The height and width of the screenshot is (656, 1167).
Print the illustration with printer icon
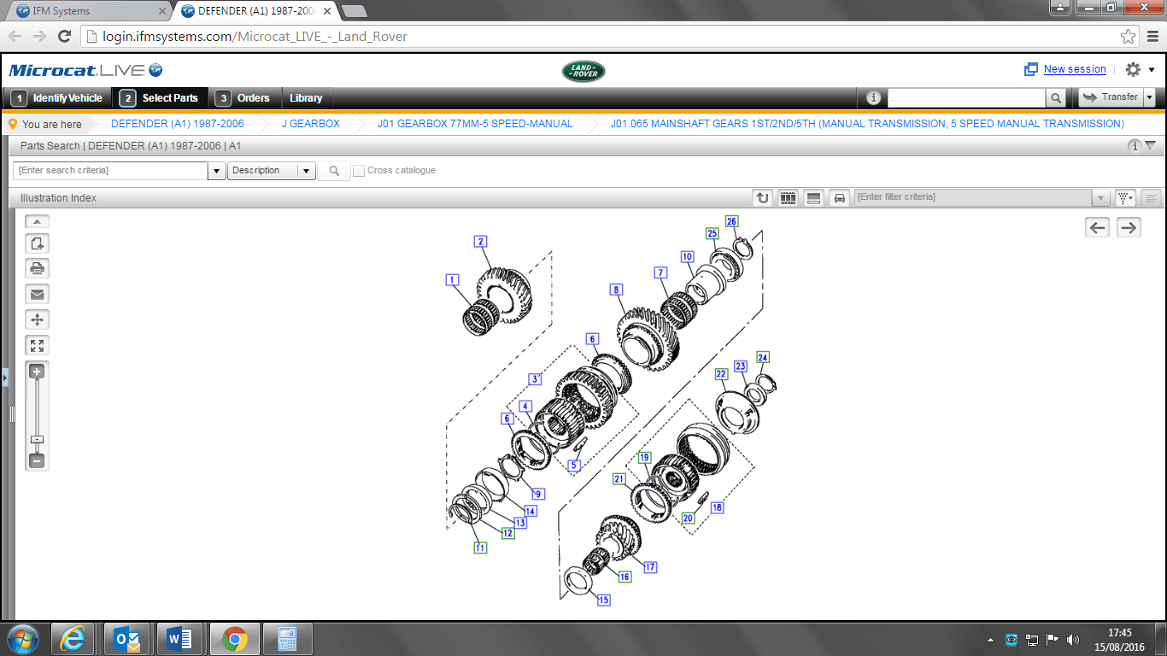point(37,268)
